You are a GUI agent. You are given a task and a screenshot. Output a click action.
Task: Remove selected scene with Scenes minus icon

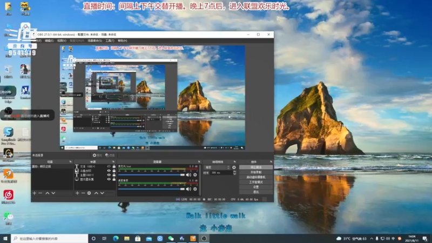point(40,193)
